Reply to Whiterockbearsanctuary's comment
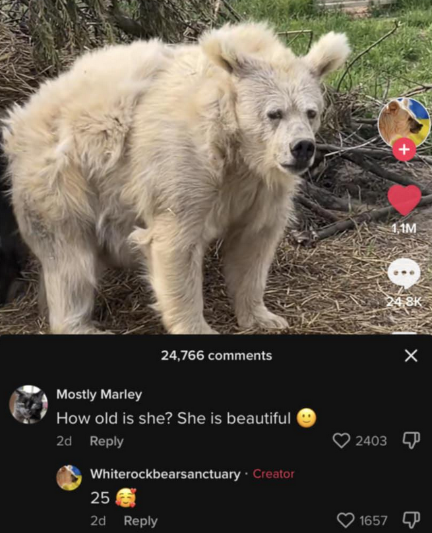This screenshot has width=432, height=533. [x=140, y=520]
